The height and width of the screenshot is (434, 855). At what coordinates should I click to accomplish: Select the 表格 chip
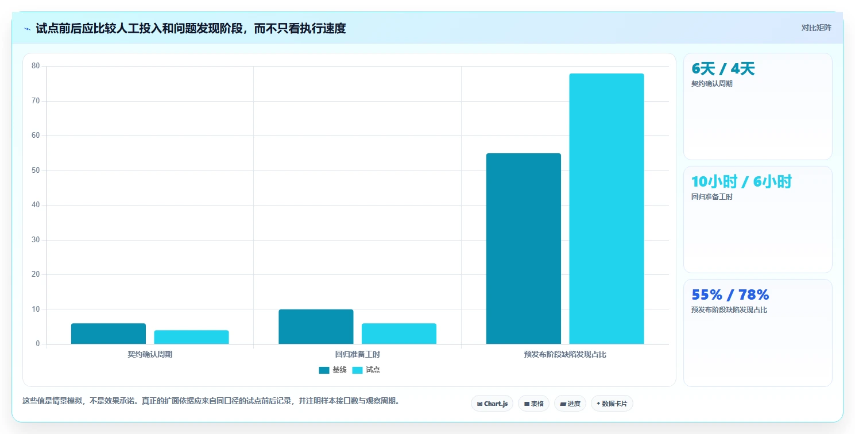pyautogui.click(x=533, y=404)
